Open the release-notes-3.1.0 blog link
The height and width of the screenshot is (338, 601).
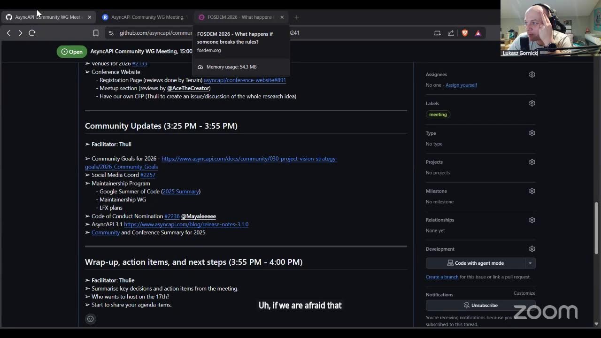coord(186,224)
